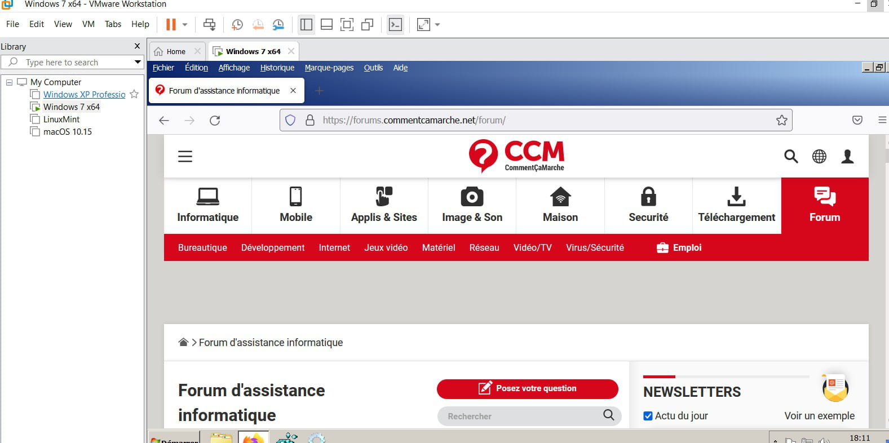
Task: Enter full screen mode in VMware
Action: [347, 24]
